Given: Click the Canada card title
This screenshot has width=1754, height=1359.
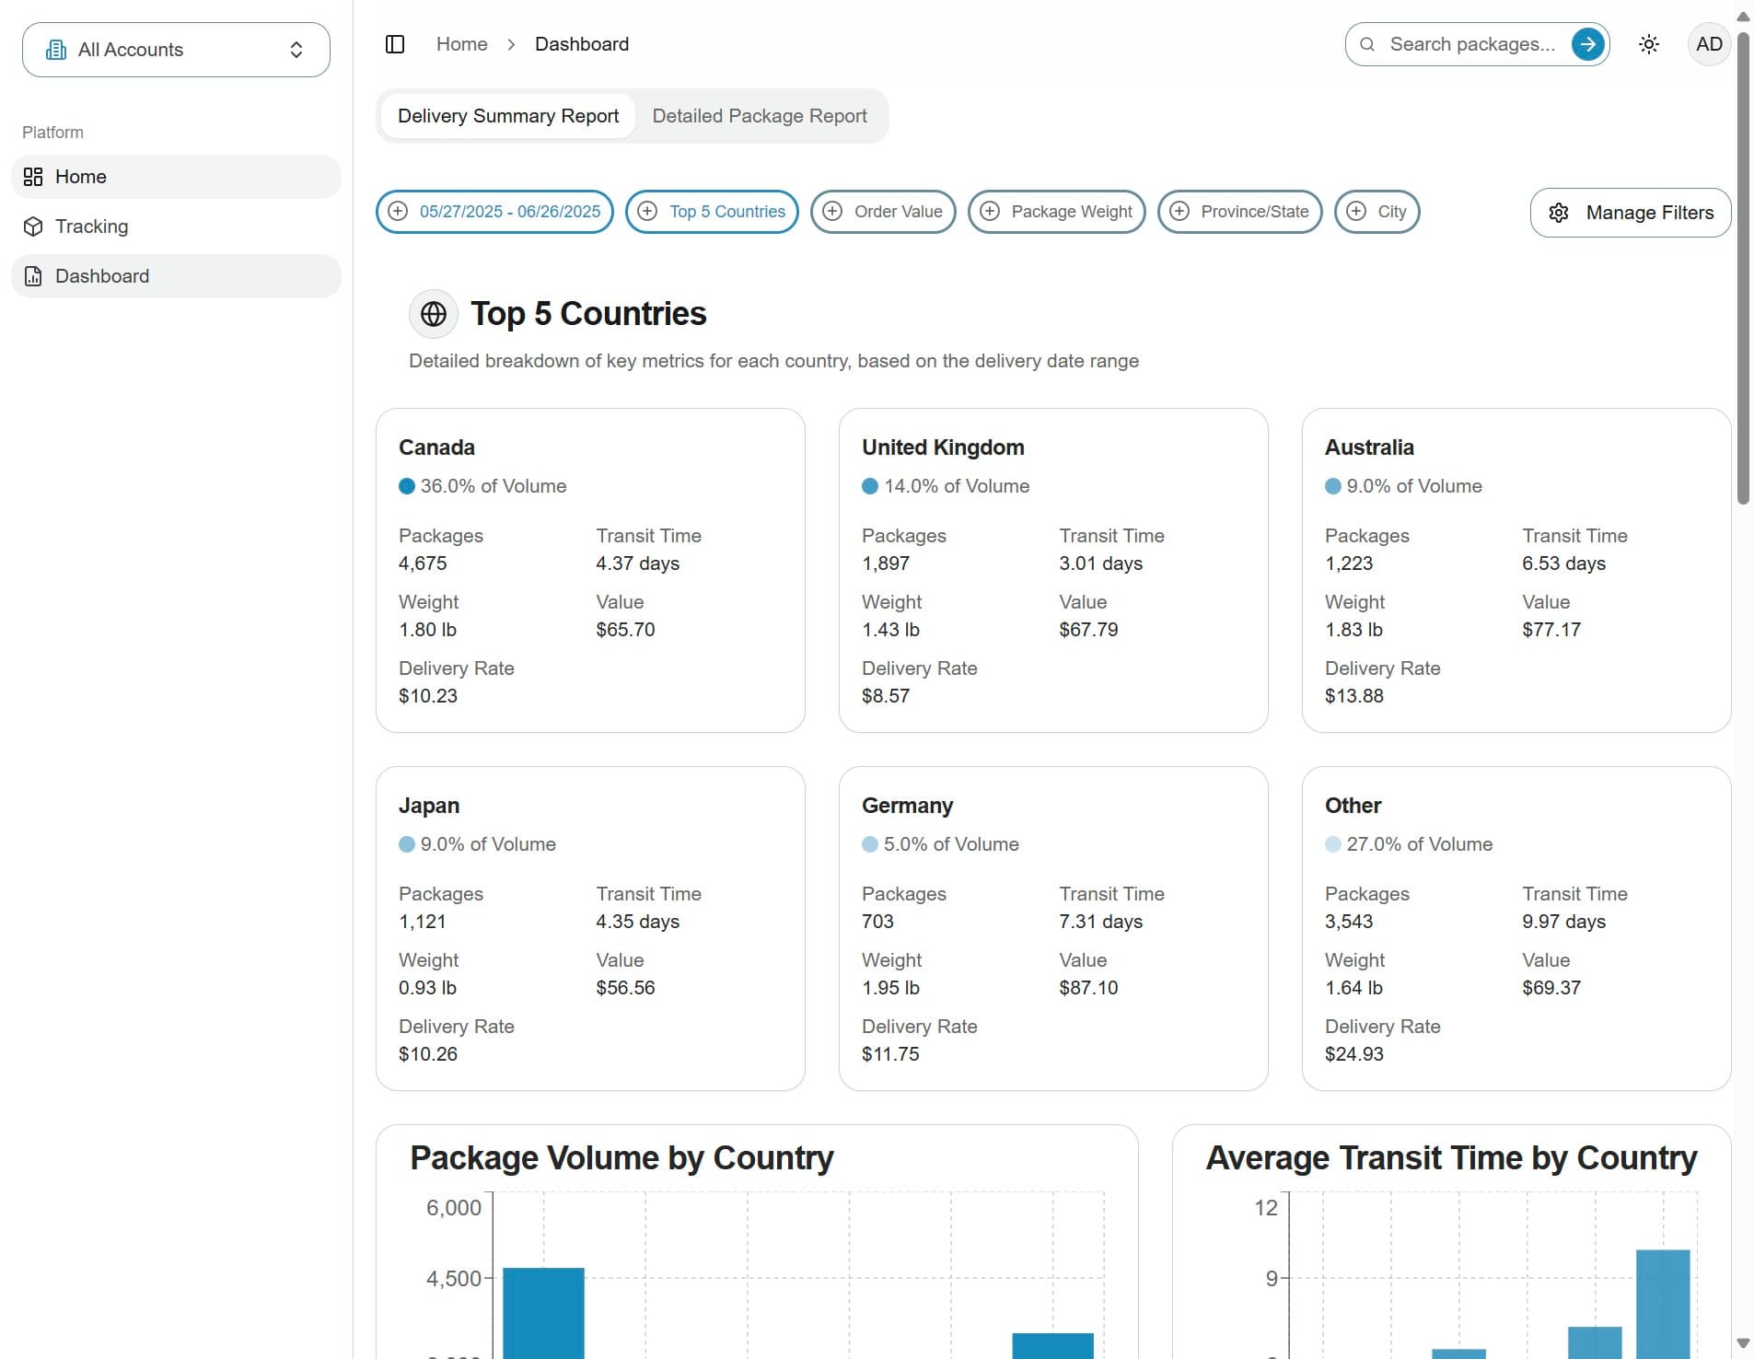Looking at the screenshot, I should coord(436,447).
